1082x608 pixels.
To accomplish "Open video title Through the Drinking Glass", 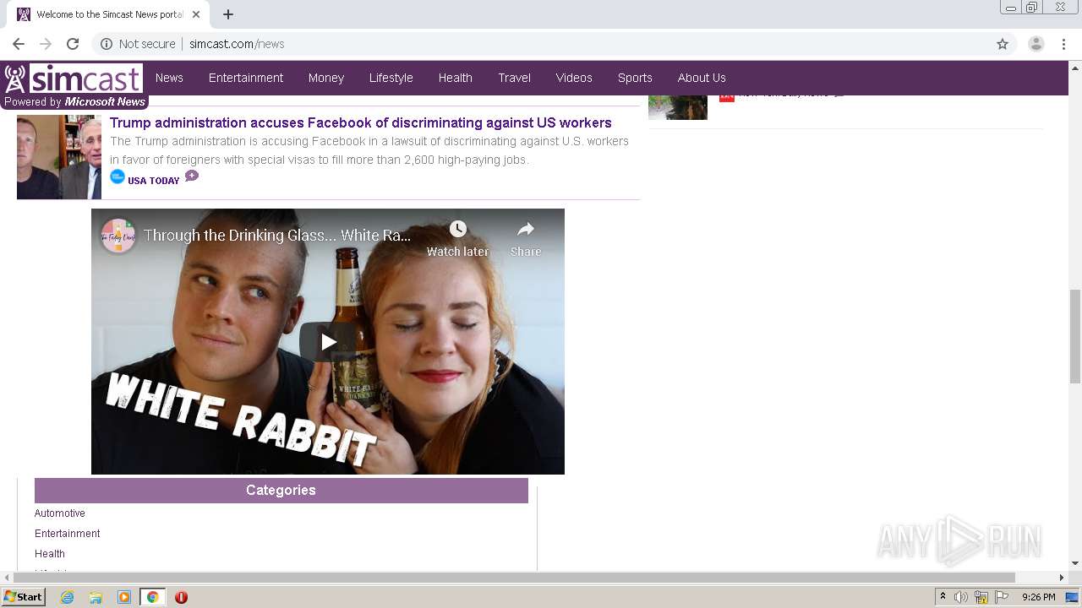I will (x=277, y=236).
